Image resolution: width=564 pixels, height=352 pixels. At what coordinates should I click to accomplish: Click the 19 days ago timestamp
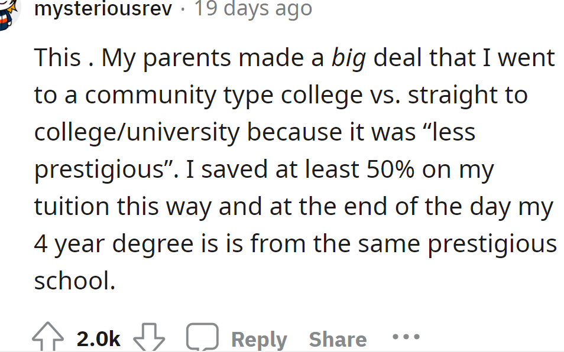253,9
